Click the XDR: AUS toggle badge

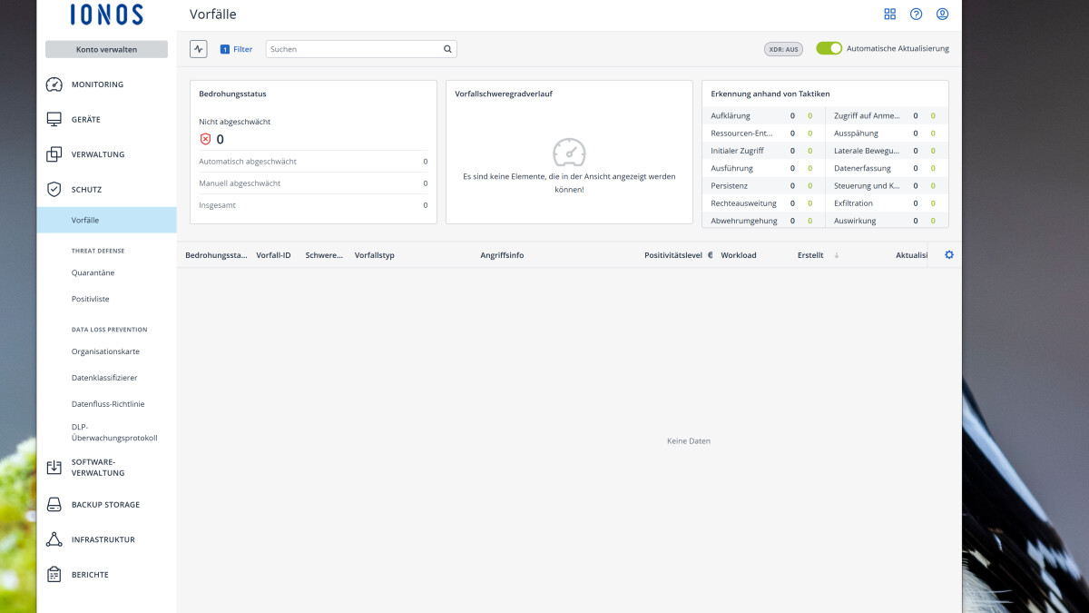[783, 49]
